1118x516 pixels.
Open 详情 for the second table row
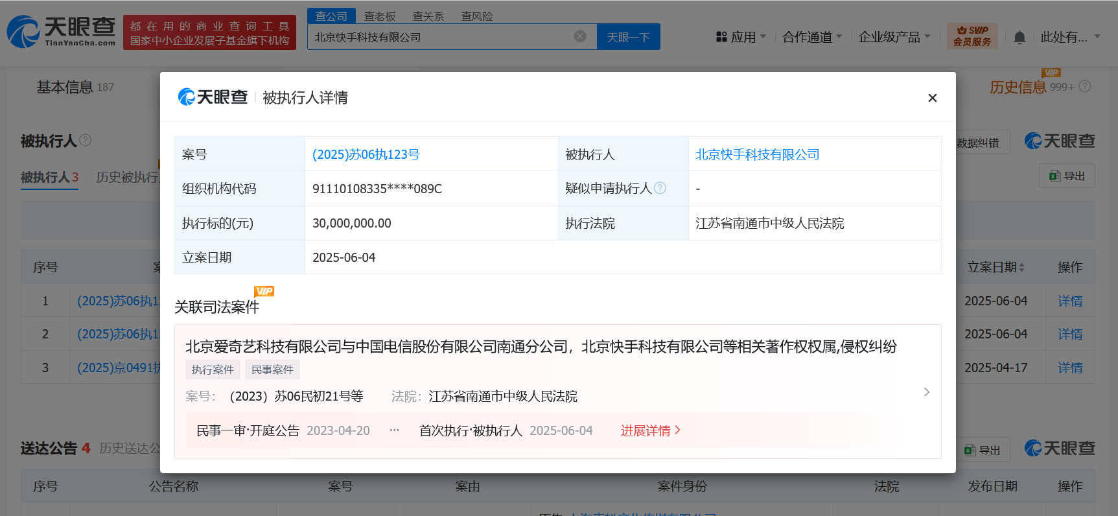point(1070,334)
